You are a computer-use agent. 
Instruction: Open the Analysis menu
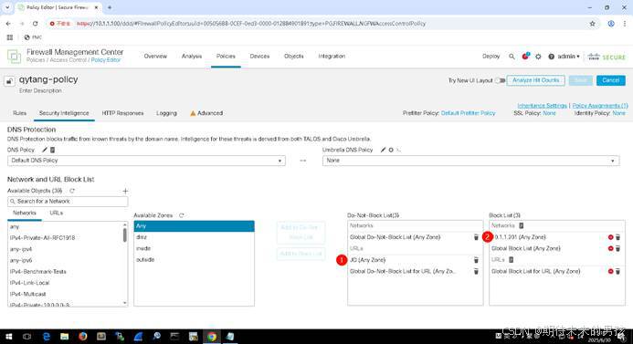tap(191, 56)
